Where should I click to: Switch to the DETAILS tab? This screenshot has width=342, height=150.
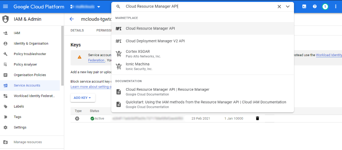point(77,30)
